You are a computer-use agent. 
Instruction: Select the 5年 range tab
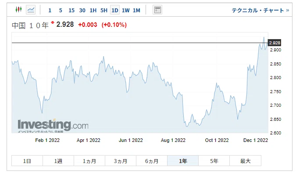tap(214, 161)
